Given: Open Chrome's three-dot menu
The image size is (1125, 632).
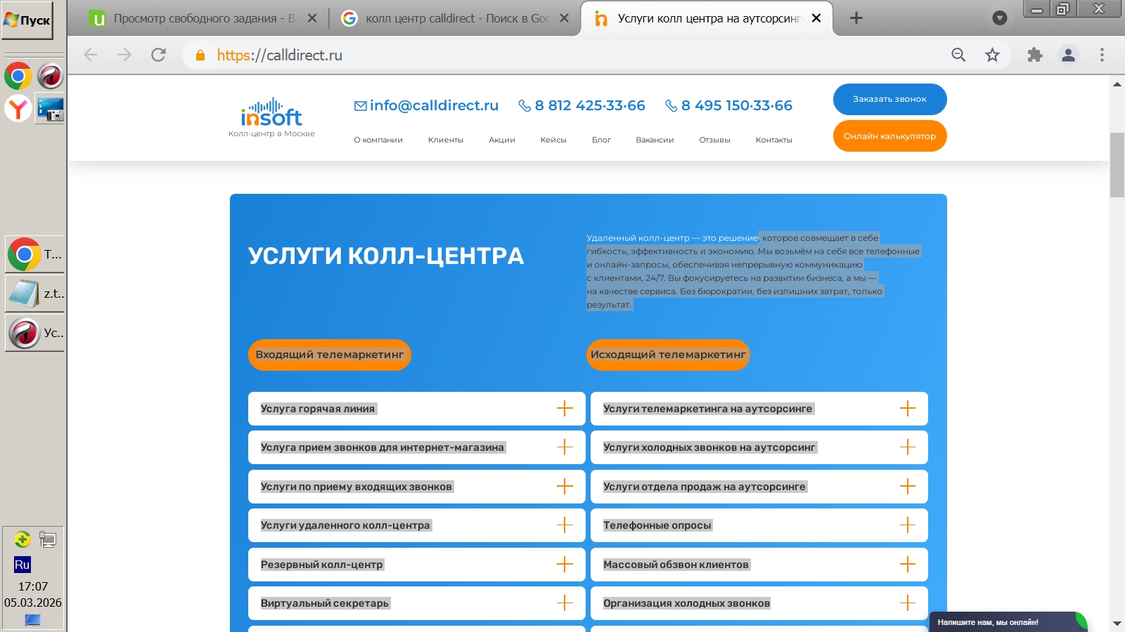Looking at the screenshot, I should pyautogui.click(x=1102, y=55).
